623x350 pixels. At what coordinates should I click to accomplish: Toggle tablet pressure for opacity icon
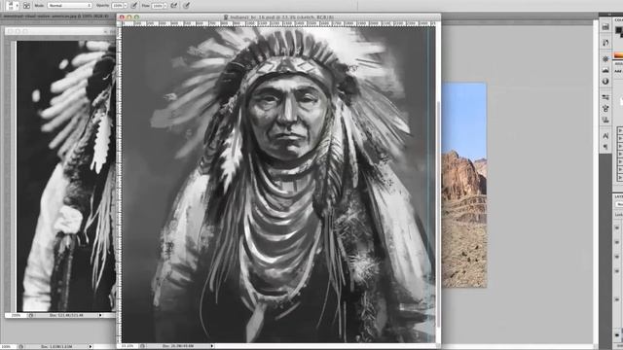point(134,6)
